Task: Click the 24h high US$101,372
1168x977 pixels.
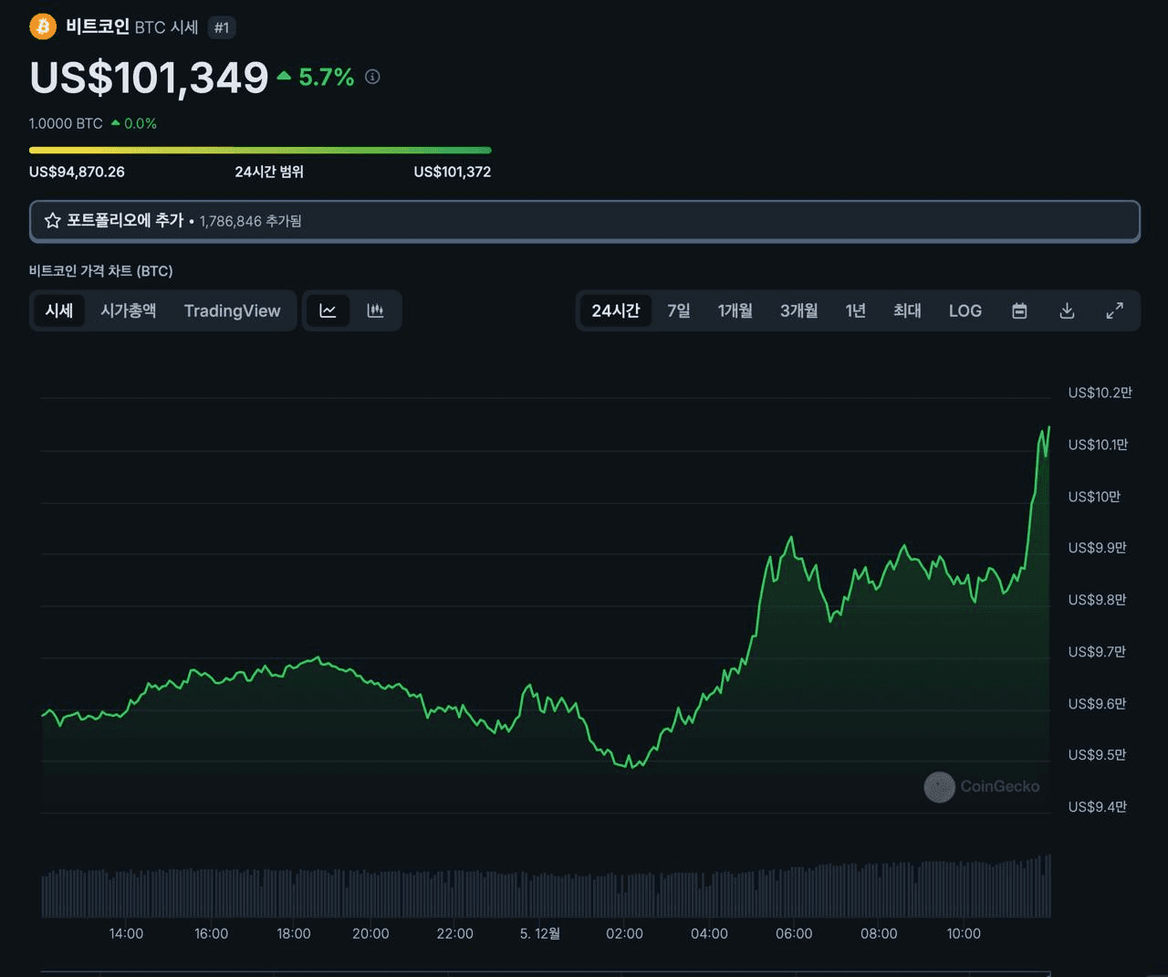Action: (x=453, y=172)
